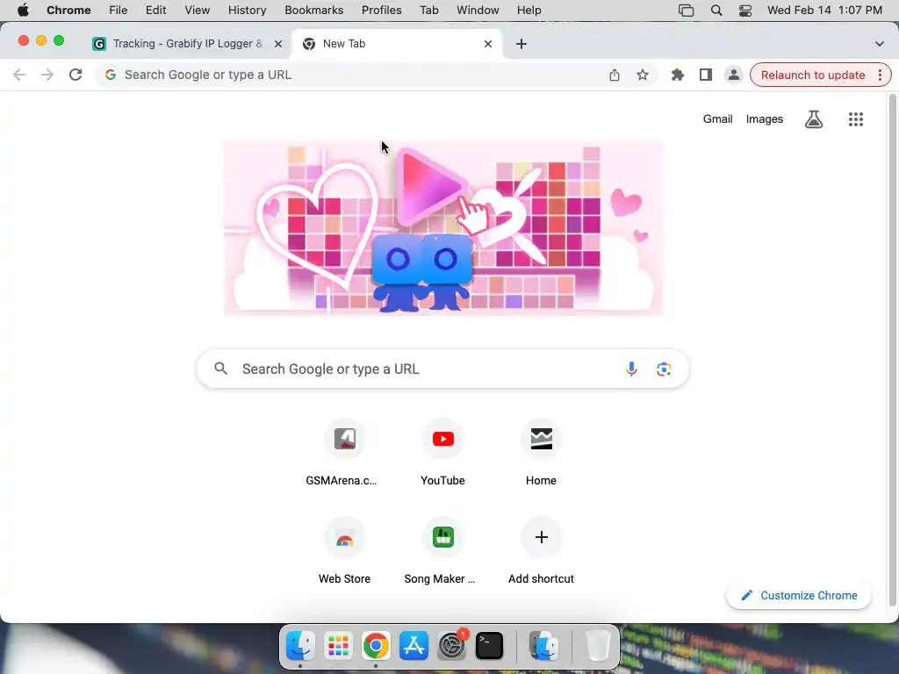The image size is (899, 674).
Task: Open Stage Manager icon in menu bar
Action: click(x=686, y=11)
